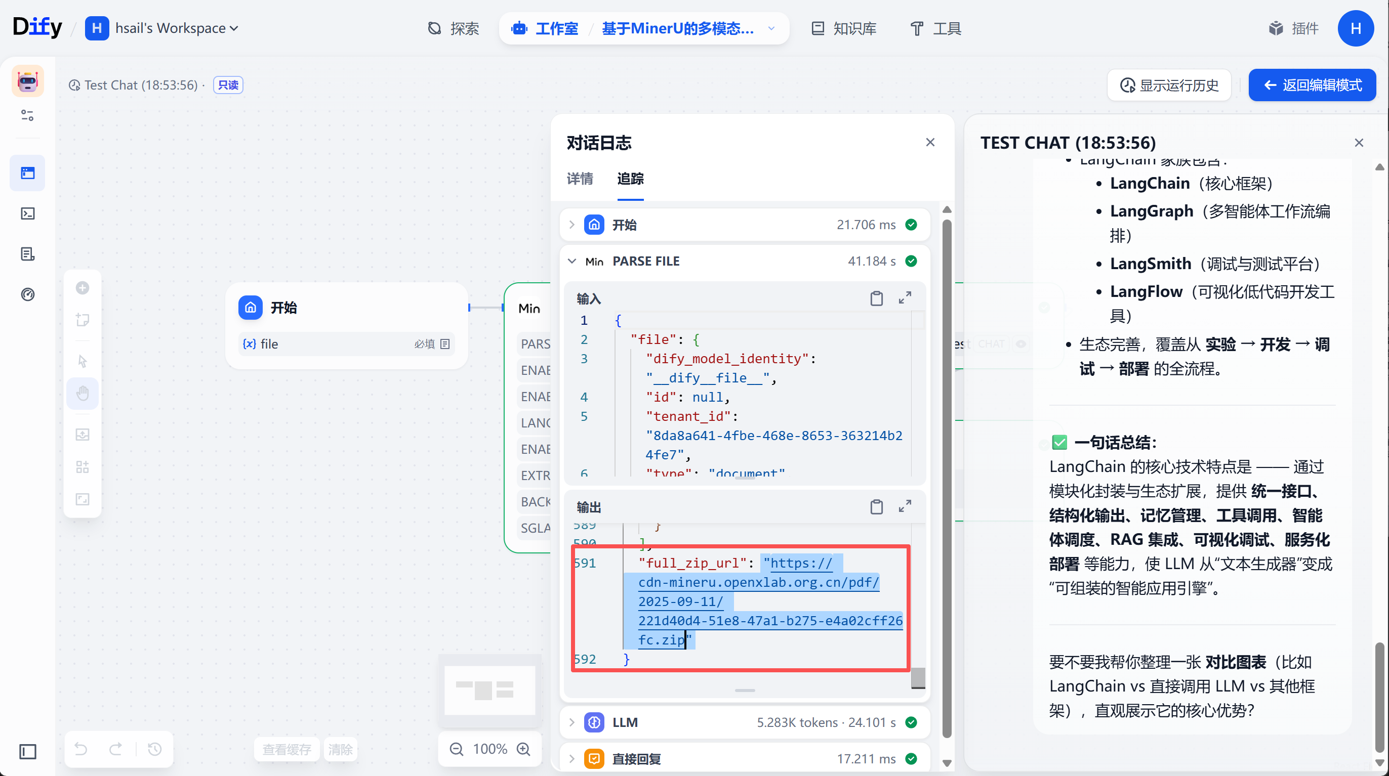Image resolution: width=1389 pixels, height=776 pixels.
Task: Open the 100% zoom level menu
Action: [490, 749]
